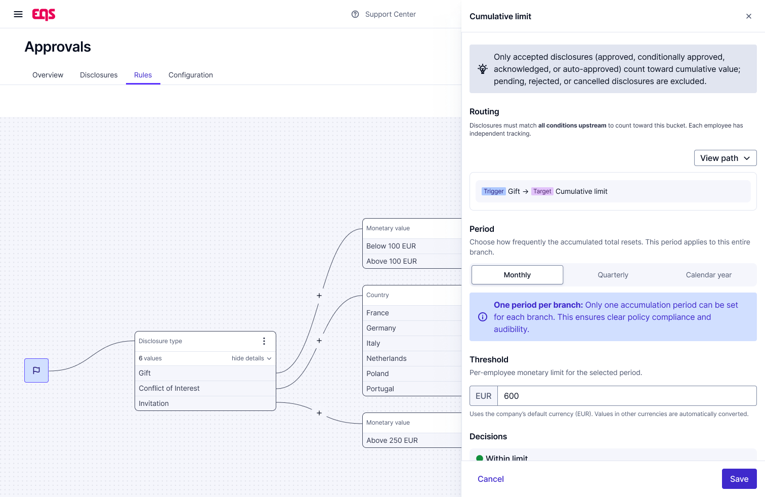Select the Calendar year period option
Viewport: 765px width, 497px height.
pos(708,275)
